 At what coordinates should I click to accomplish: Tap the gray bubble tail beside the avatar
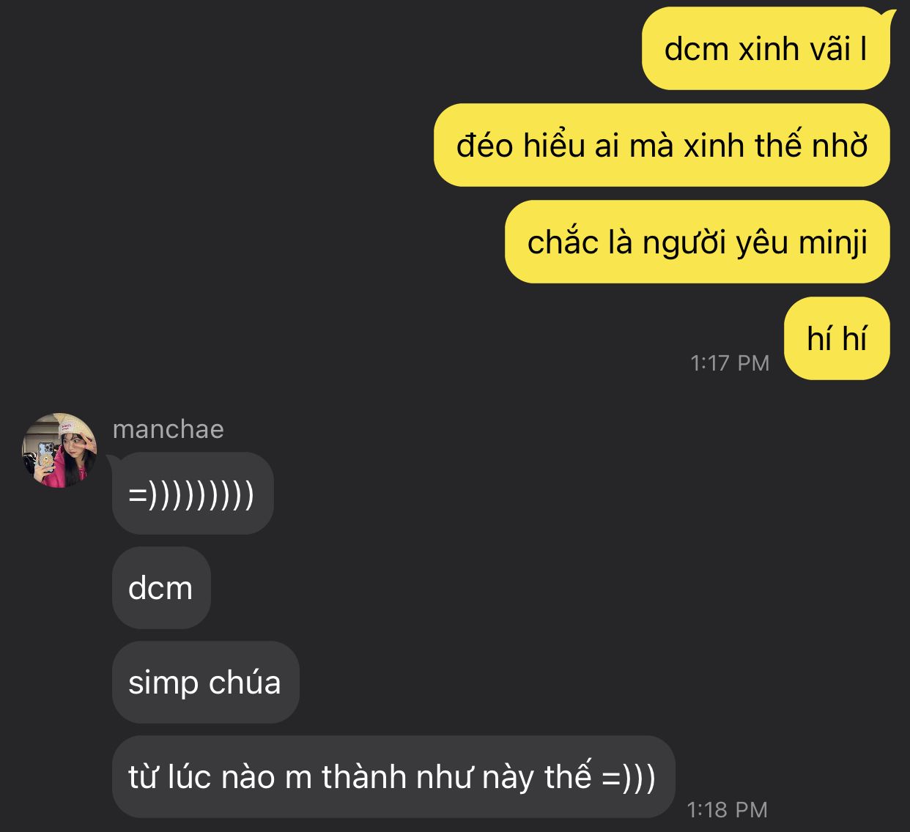point(114,461)
